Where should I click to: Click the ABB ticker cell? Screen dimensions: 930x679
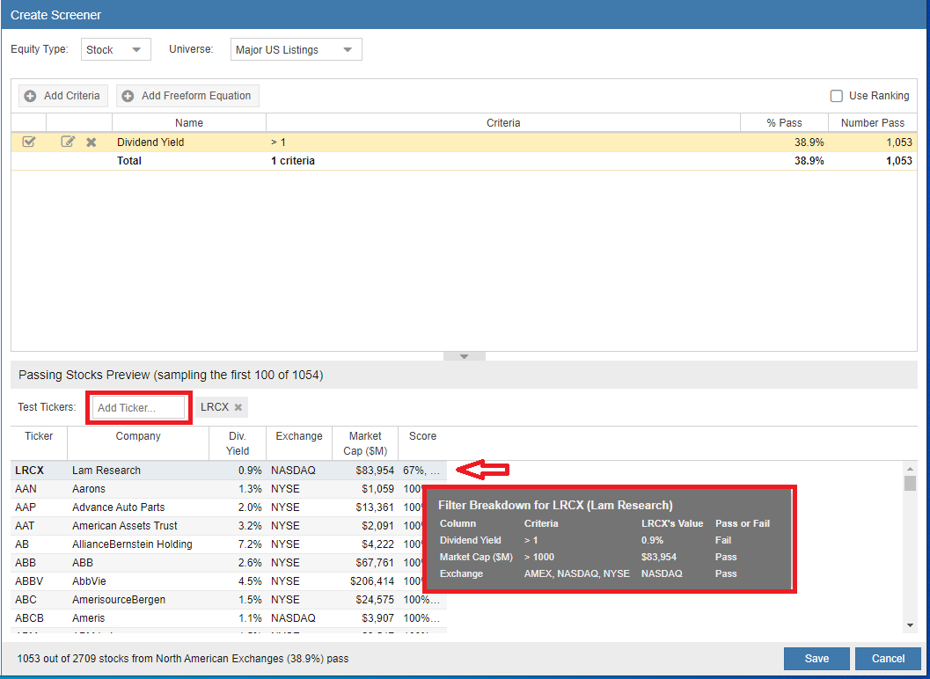[39, 562]
